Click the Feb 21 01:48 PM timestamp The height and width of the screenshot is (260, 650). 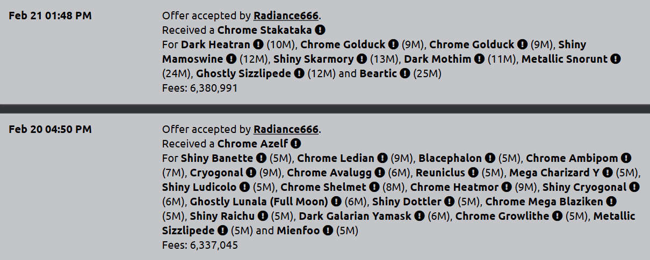pos(50,16)
